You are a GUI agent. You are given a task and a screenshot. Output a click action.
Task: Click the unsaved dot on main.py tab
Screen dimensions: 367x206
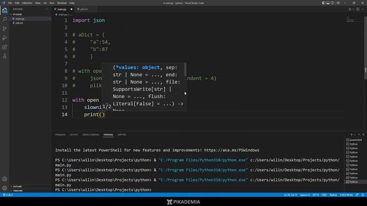click(x=71, y=9)
